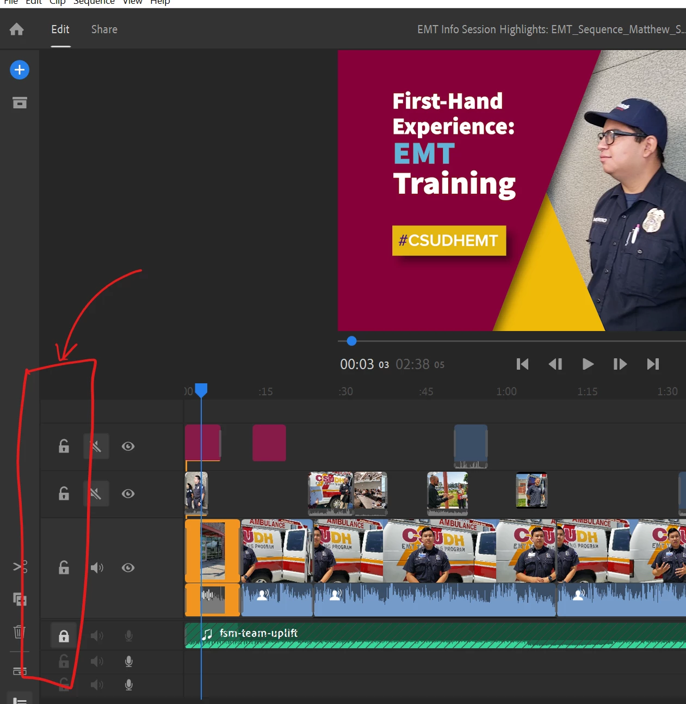Go to start of sequence
The image size is (686, 704).
coord(522,364)
